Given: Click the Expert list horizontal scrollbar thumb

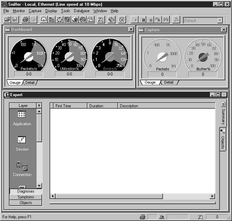Looking at the screenshot, I should point(109,196).
